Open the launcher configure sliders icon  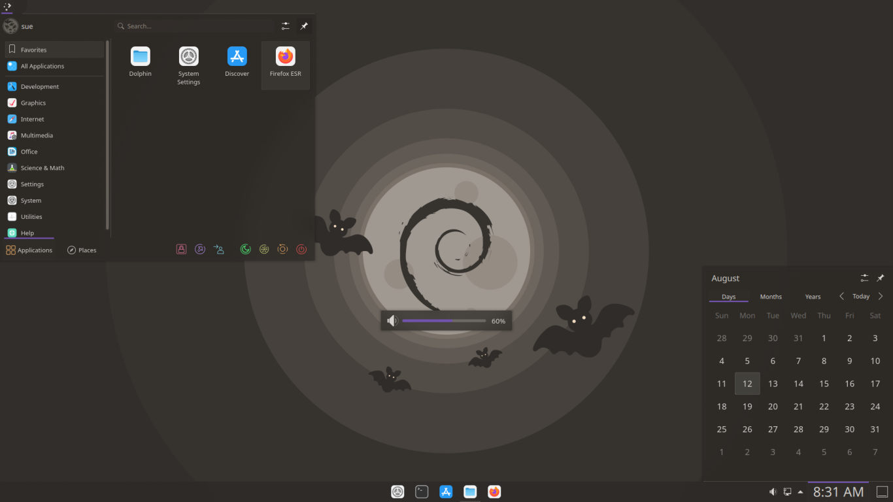(x=286, y=26)
